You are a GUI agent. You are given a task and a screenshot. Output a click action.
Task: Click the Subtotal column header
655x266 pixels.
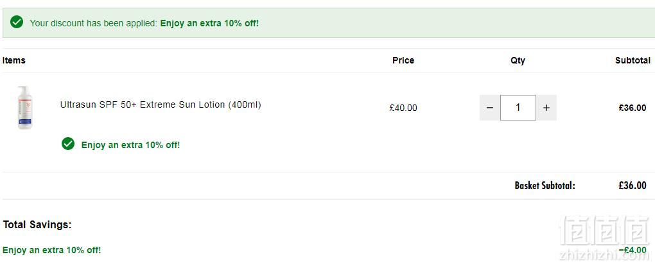pos(633,60)
